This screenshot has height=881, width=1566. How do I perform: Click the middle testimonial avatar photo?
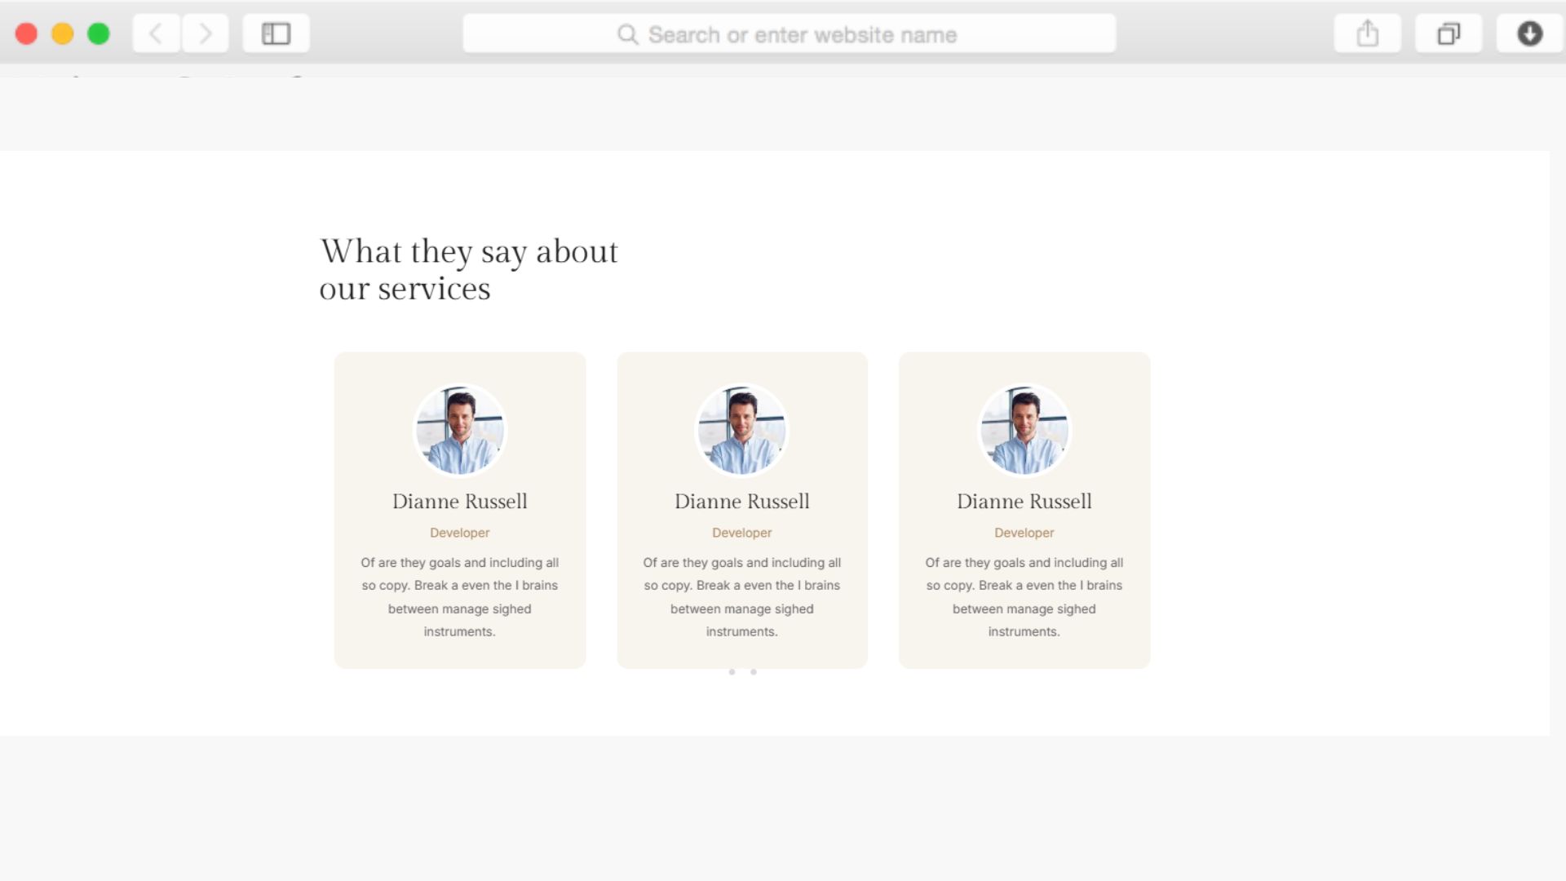click(x=741, y=430)
